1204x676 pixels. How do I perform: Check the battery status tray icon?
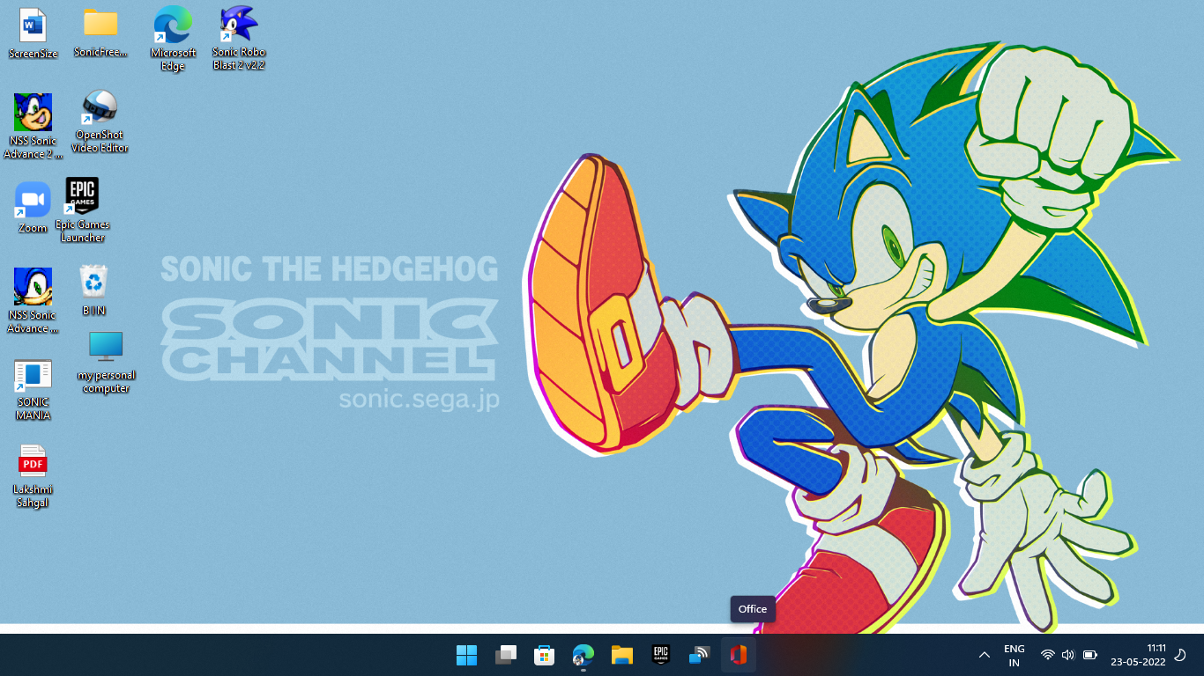tap(1089, 655)
